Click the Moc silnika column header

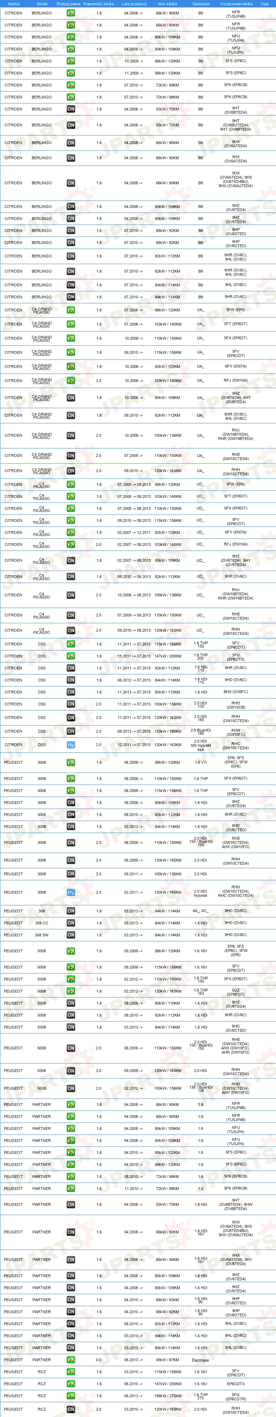click(168, 4)
